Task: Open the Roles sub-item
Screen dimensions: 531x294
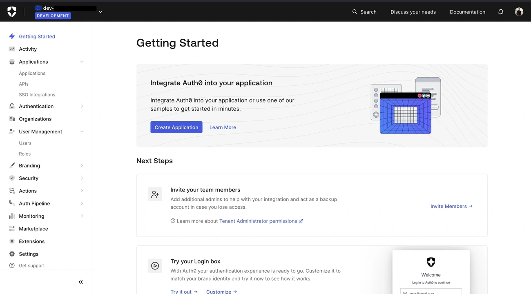Action: coord(25,154)
